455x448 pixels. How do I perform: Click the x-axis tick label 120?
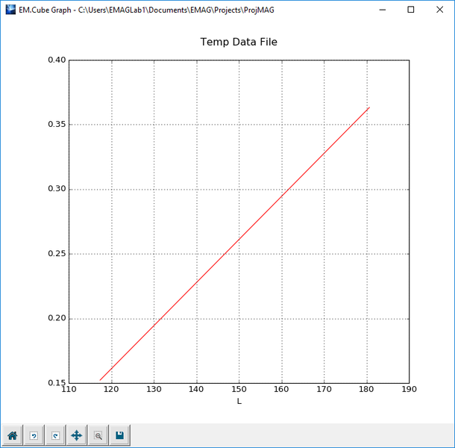point(111,389)
